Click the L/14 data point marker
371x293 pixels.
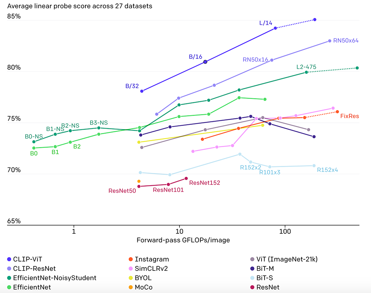(275, 28)
